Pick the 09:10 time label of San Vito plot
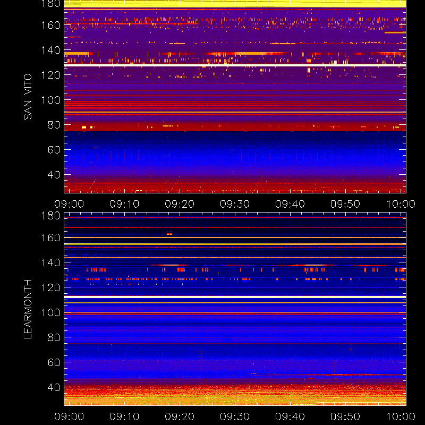Image resolution: width=425 pixels, height=425 pixels. click(124, 204)
